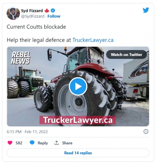157x164 pixels.
Task: Follow the @SydFizzard account
Action: (x=54, y=16)
